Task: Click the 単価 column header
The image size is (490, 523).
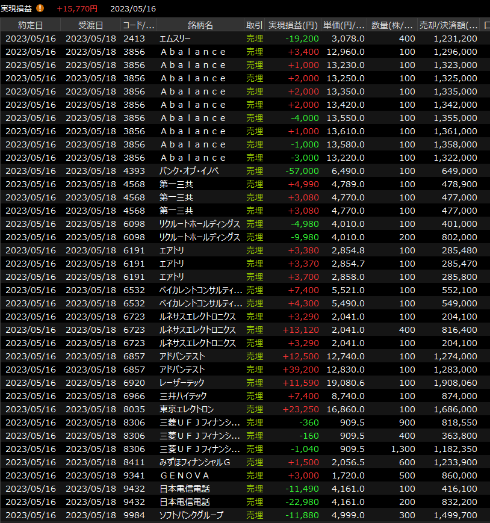Action: pyautogui.click(x=344, y=25)
